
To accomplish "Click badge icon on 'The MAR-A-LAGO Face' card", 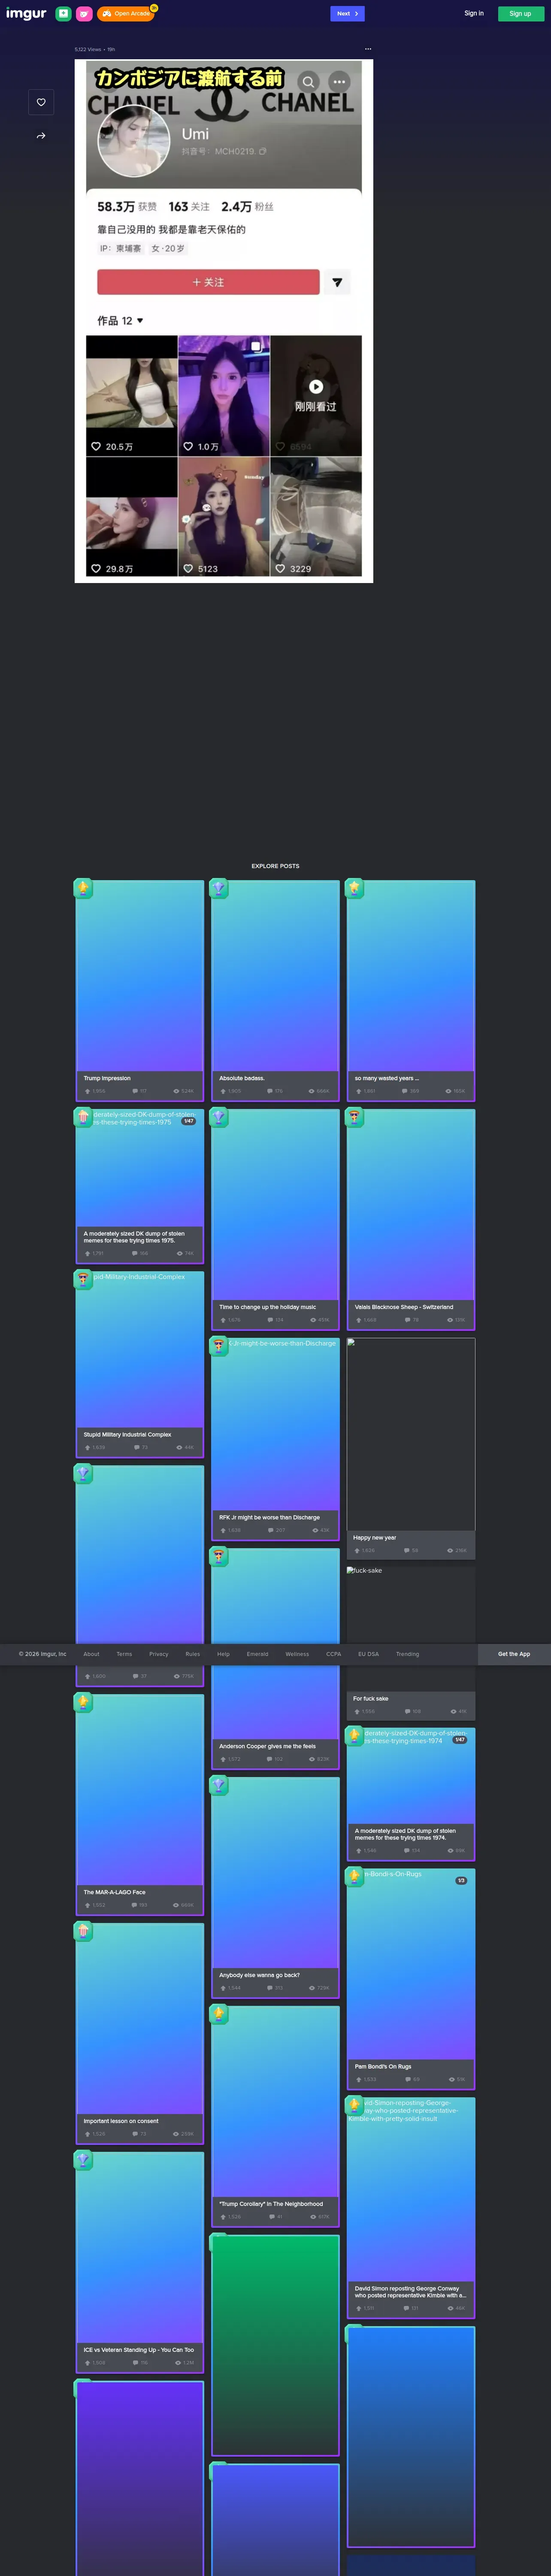I will click(x=83, y=1702).
